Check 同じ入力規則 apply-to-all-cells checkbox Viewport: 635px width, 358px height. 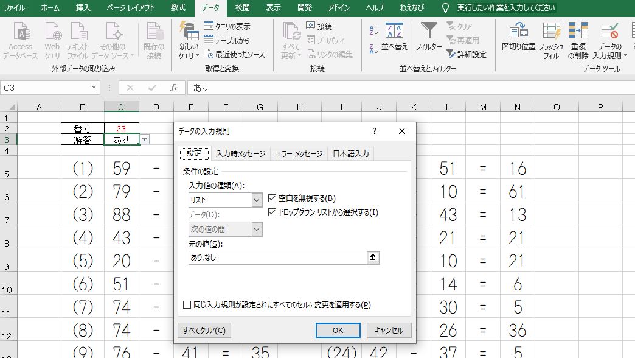coord(187,304)
